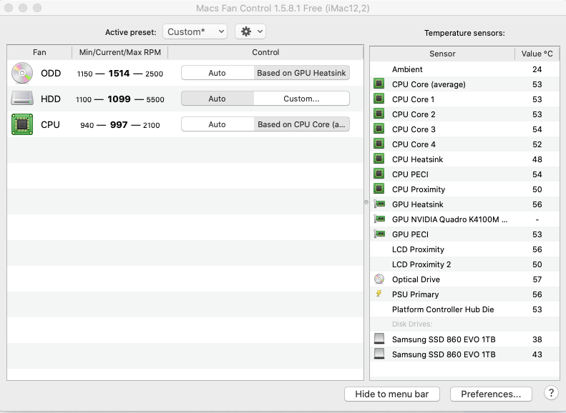Select the LCD Proximity sensor label

click(x=418, y=249)
